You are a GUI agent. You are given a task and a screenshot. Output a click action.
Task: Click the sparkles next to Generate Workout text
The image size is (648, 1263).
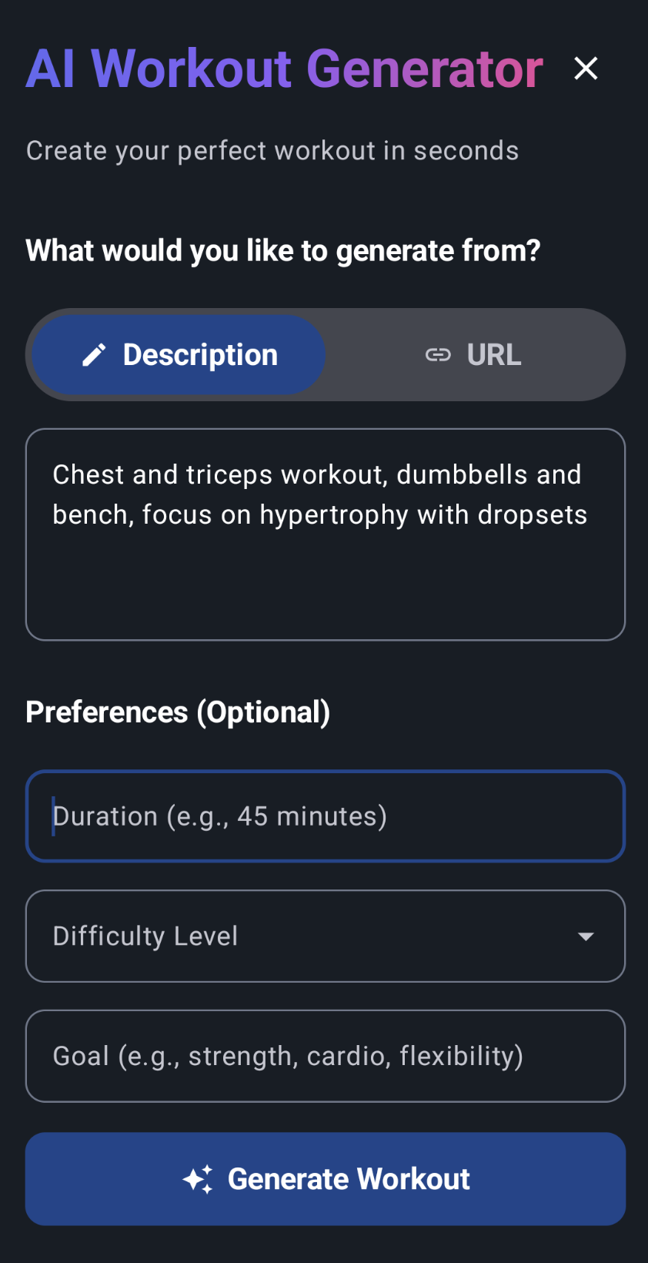pyautogui.click(x=199, y=1178)
